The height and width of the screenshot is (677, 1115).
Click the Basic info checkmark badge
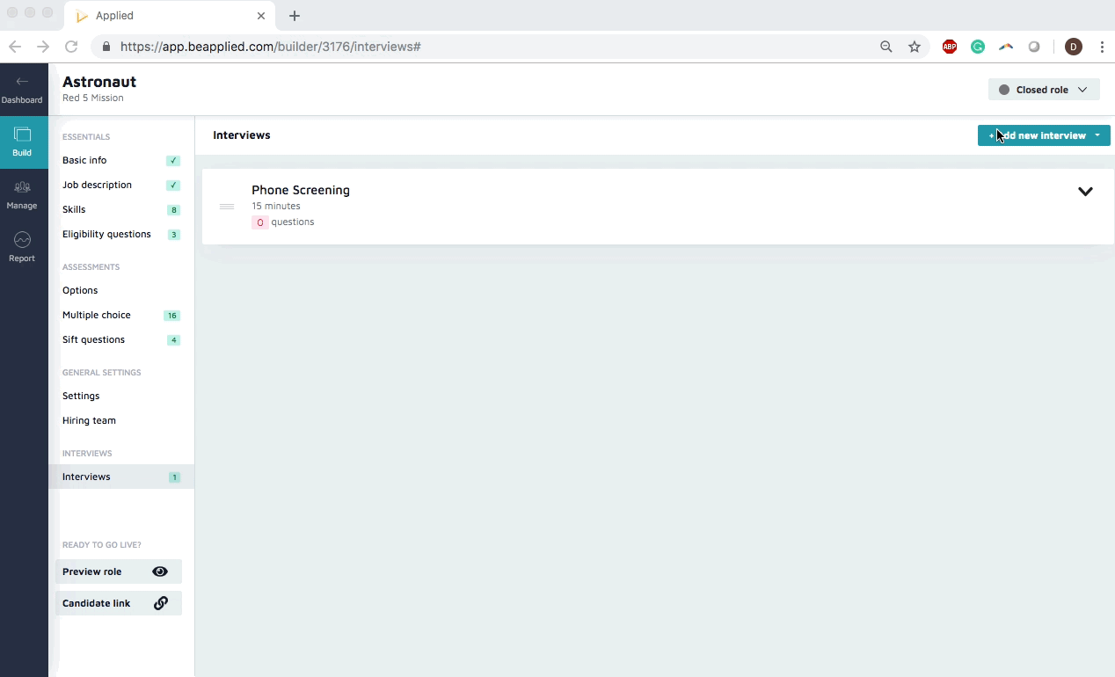[173, 161]
